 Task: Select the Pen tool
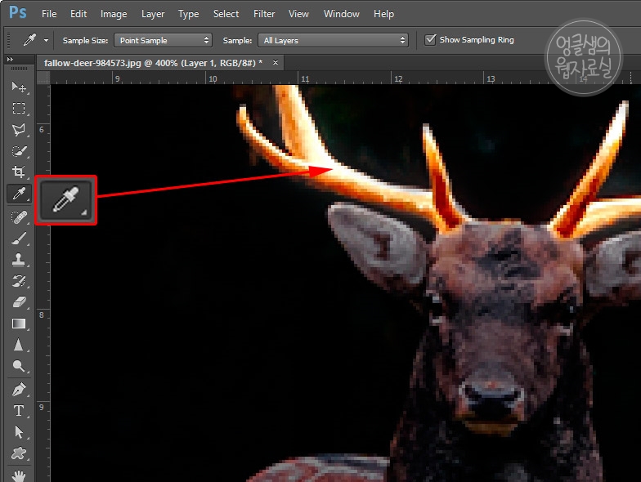(x=18, y=390)
